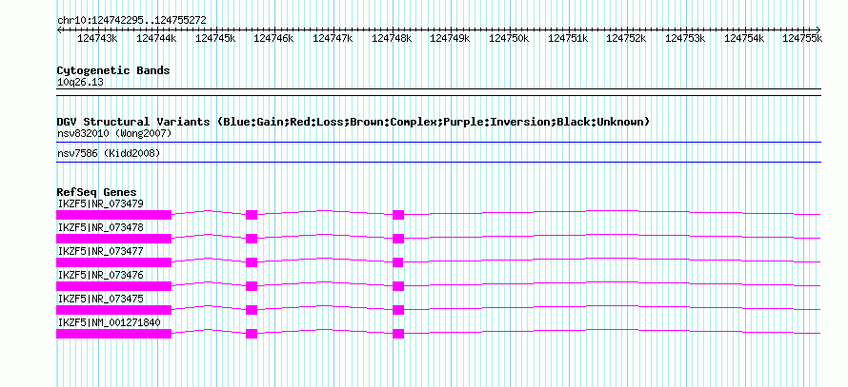
Task: Select the large first exon of NM_001271840
Action: pos(114,334)
